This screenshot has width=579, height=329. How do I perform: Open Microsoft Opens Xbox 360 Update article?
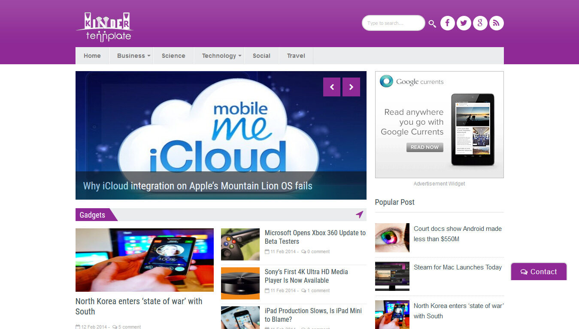pyautogui.click(x=315, y=237)
